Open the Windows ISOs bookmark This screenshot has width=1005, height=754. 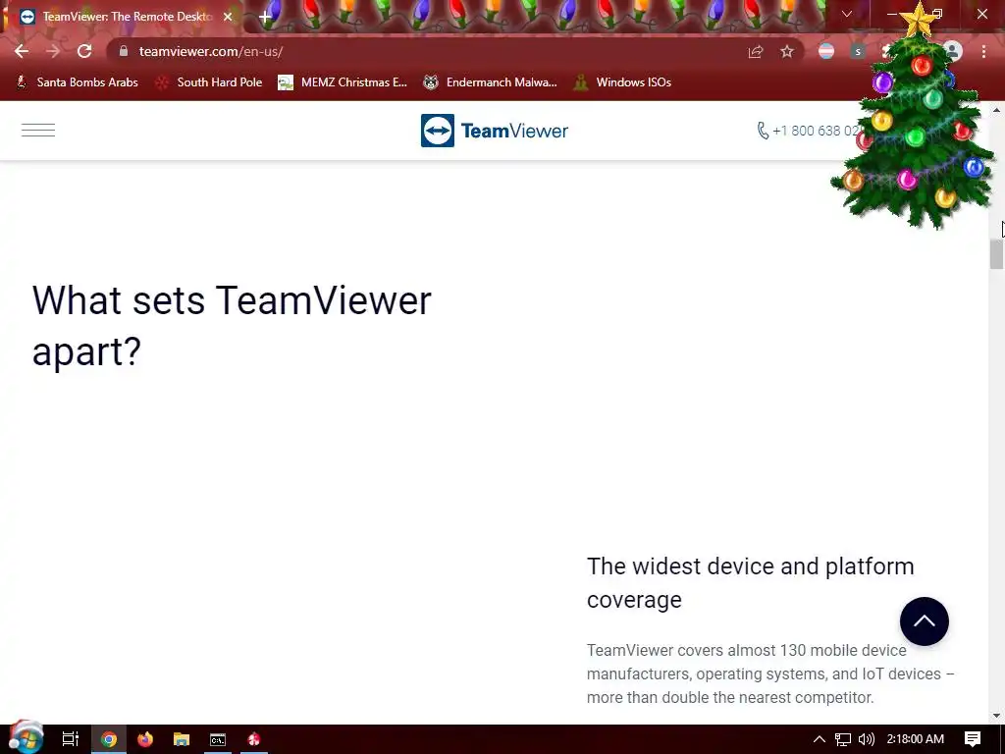pos(622,82)
